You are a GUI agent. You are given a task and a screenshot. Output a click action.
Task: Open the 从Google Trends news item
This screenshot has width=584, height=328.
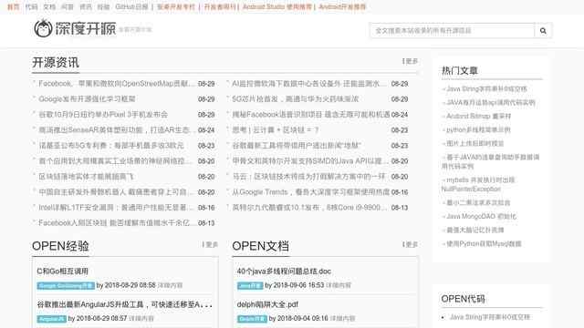[310, 192]
